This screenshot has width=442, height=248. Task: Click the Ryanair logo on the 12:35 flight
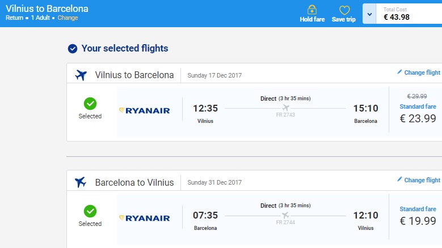(x=145, y=110)
